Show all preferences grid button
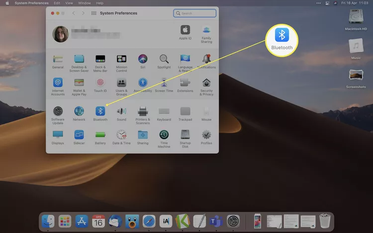373x233 pixels. [x=93, y=13]
